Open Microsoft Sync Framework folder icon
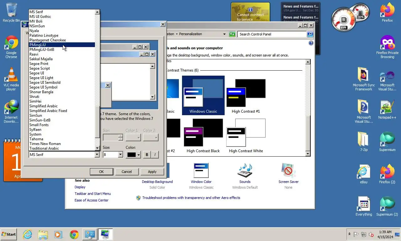Screen dimensions: 401x241 pos(364,79)
